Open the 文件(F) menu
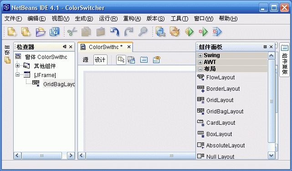This screenshot has height=171, width=292. pyautogui.click(x=13, y=19)
